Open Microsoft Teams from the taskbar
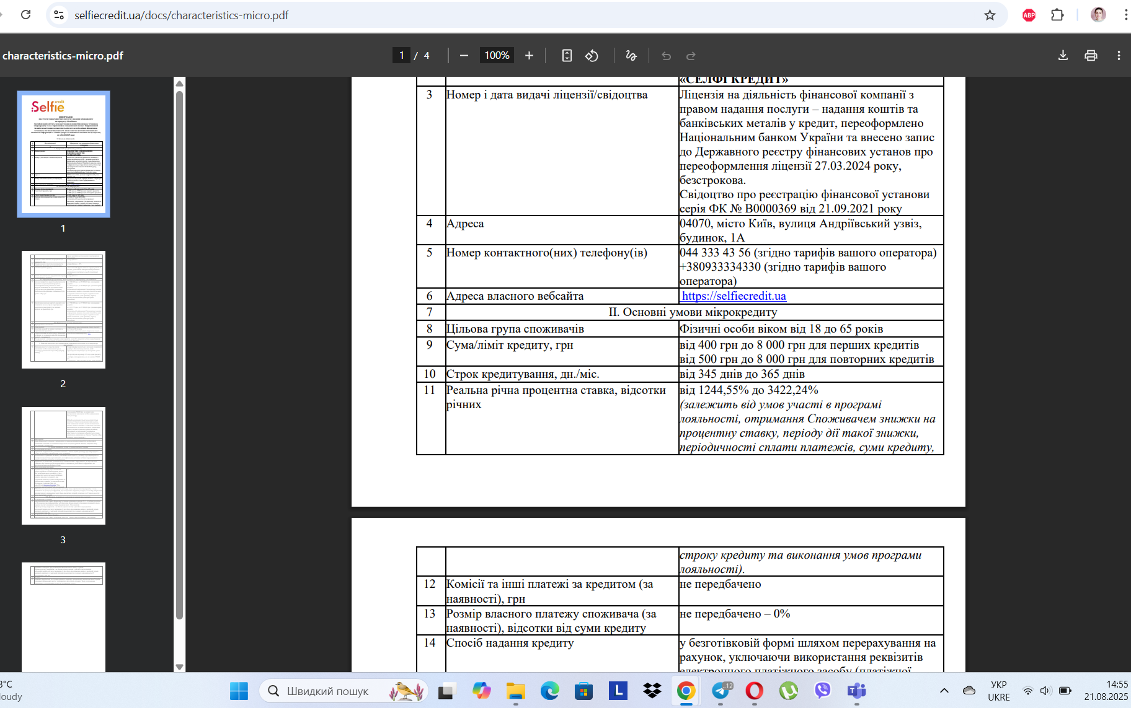The image size is (1131, 708). pos(856,691)
